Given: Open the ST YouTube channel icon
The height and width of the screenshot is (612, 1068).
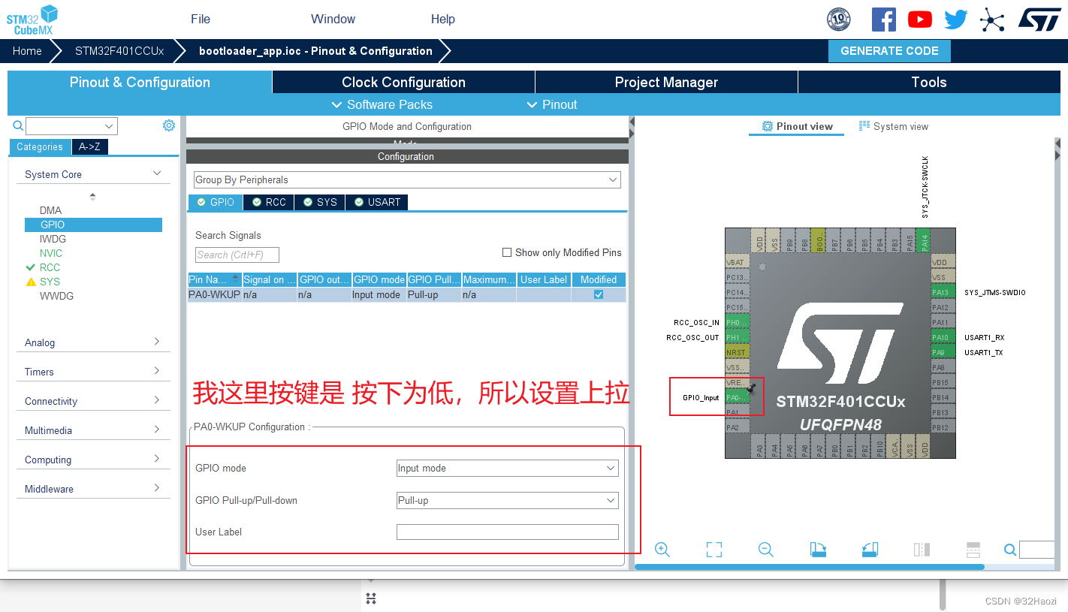Looking at the screenshot, I should pos(919,20).
